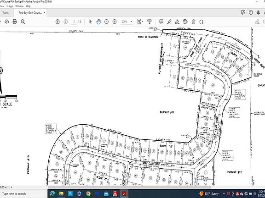Open help via question mark icon

click(251, 12)
